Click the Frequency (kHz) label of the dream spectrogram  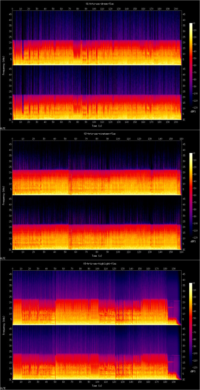pos(4,65)
